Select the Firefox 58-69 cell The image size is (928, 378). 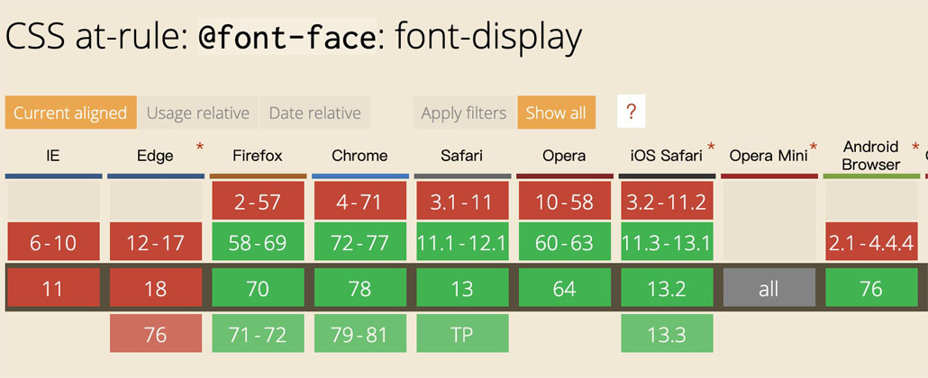(x=258, y=241)
